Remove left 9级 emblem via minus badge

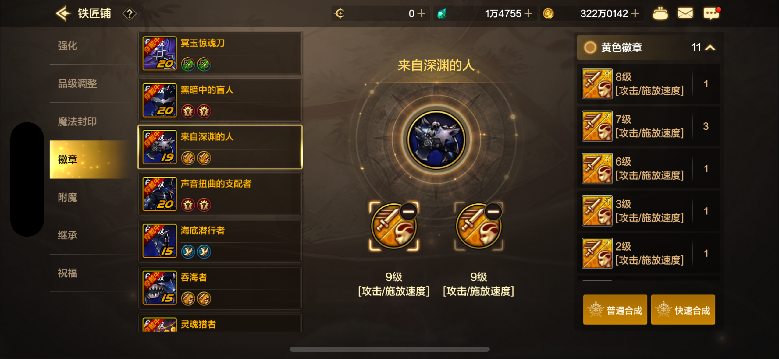pyautogui.click(x=408, y=211)
